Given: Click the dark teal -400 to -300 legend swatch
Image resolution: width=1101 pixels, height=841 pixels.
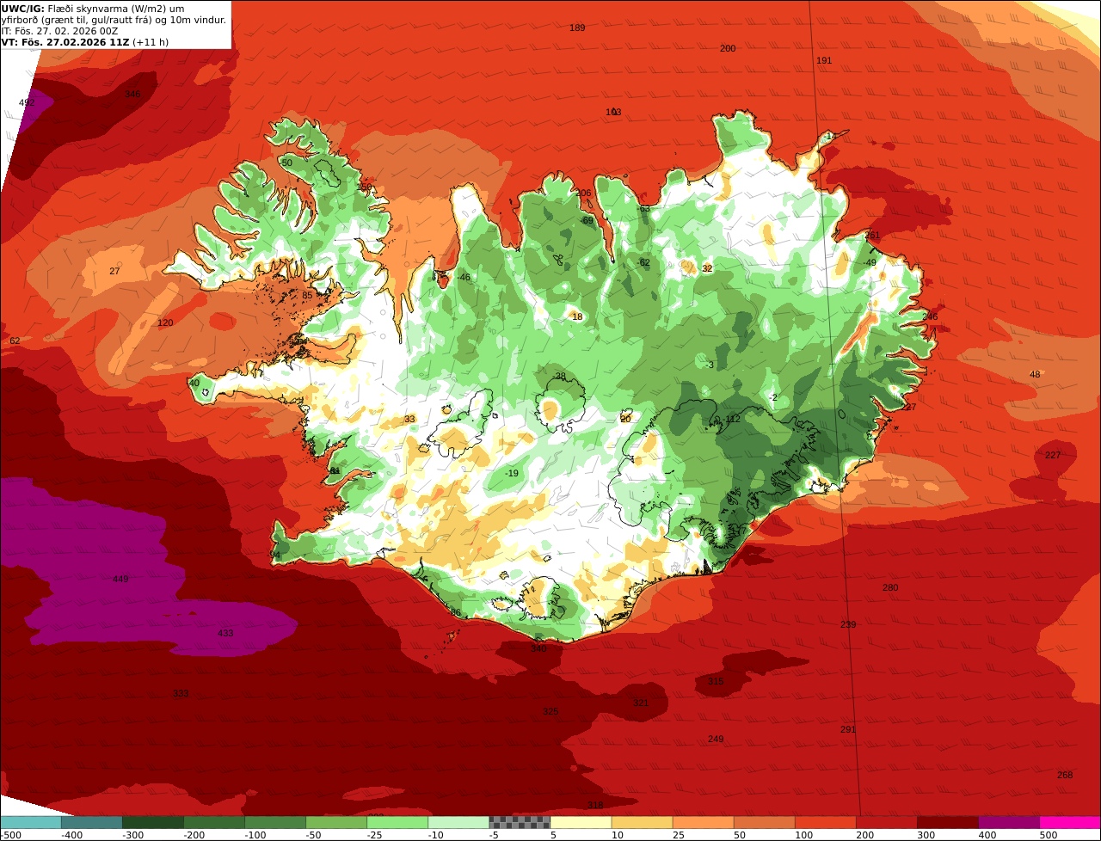Looking at the screenshot, I should pos(92,822).
